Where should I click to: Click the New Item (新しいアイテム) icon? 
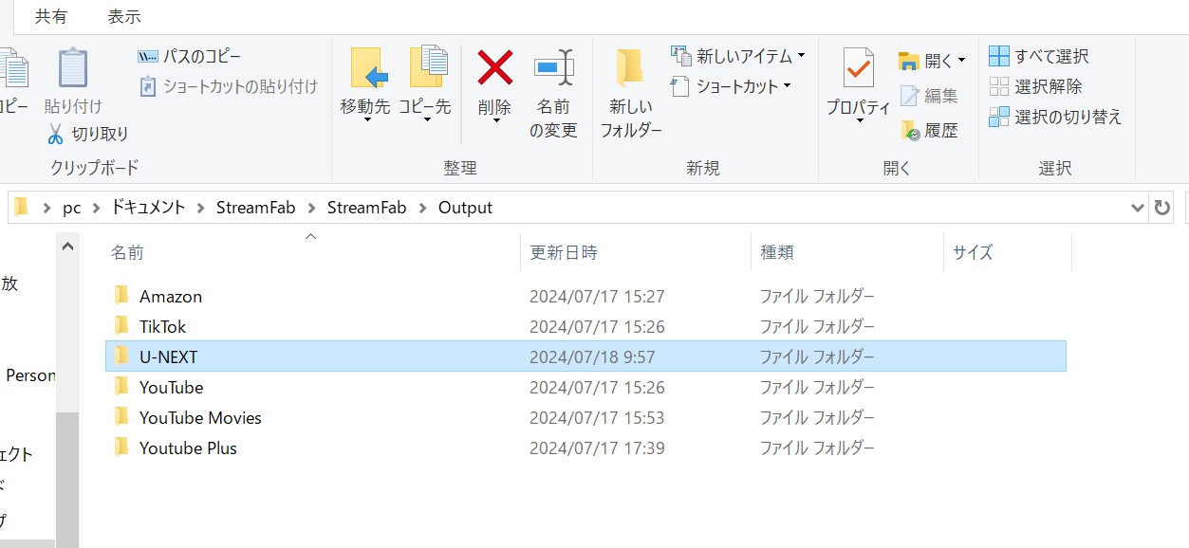pyautogui.click(x=680, y=56)
